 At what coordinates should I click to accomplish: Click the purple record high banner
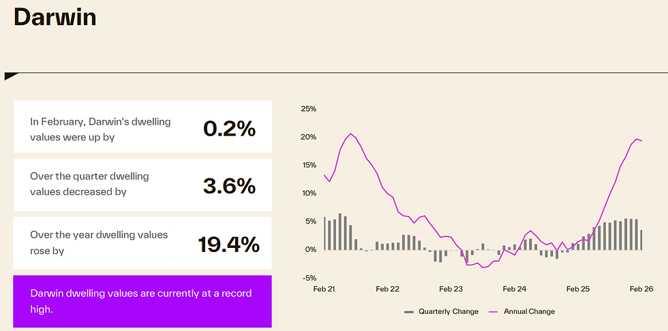pos(142,301)
